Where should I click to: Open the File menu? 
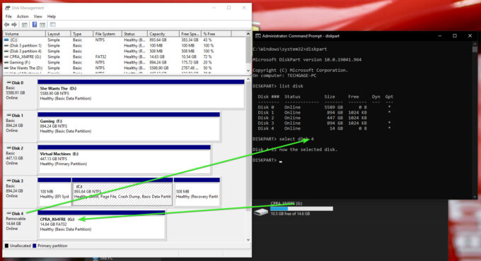click(x=8, y=16)
